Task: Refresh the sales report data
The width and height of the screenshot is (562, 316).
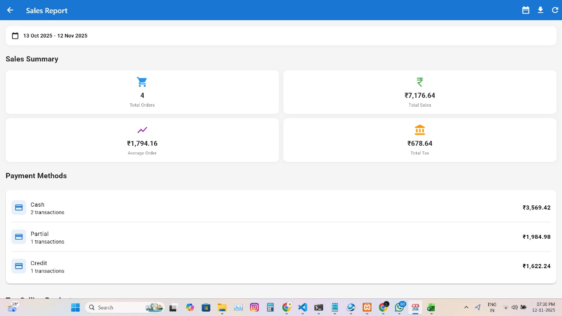Action: click(x=555, y=10)
